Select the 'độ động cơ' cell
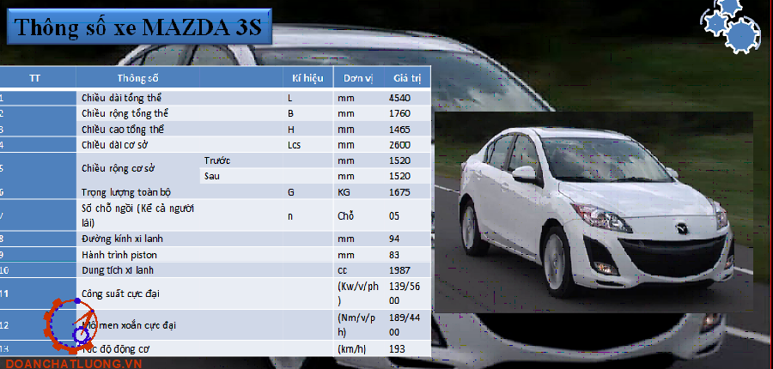The image size is (773, 369). 125,348
